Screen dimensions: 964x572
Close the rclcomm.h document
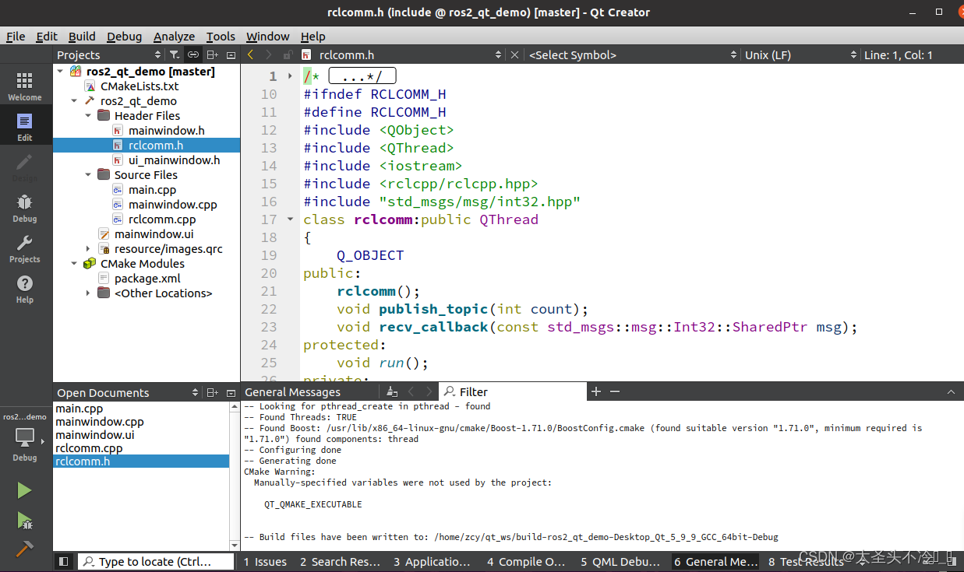514,54
